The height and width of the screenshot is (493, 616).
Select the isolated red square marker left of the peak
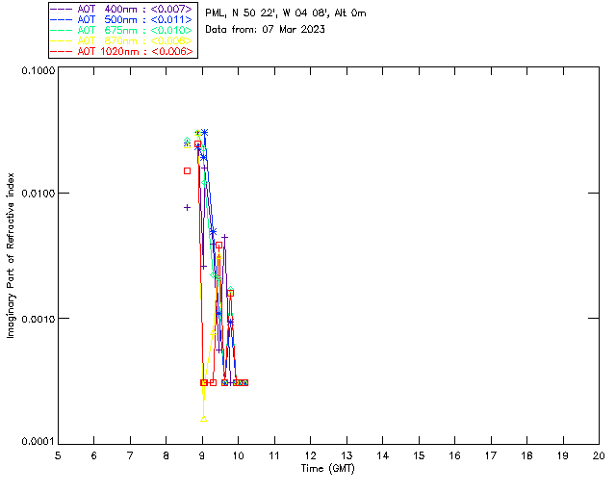[x=188, y=170]
